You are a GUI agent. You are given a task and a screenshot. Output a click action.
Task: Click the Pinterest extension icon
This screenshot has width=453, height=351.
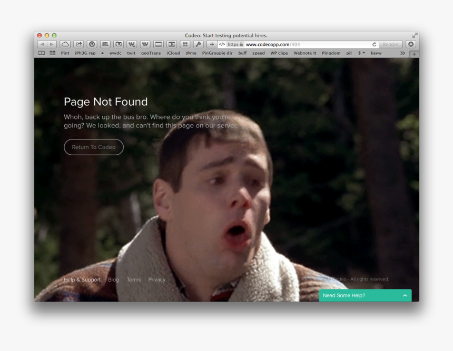tap(92, 44)
